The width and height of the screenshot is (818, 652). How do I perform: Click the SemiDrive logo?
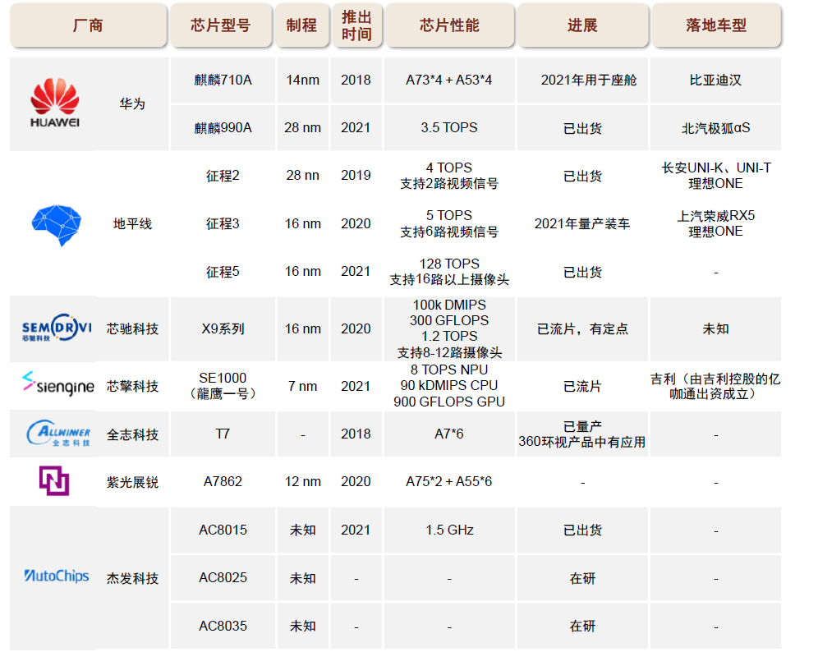57,328
